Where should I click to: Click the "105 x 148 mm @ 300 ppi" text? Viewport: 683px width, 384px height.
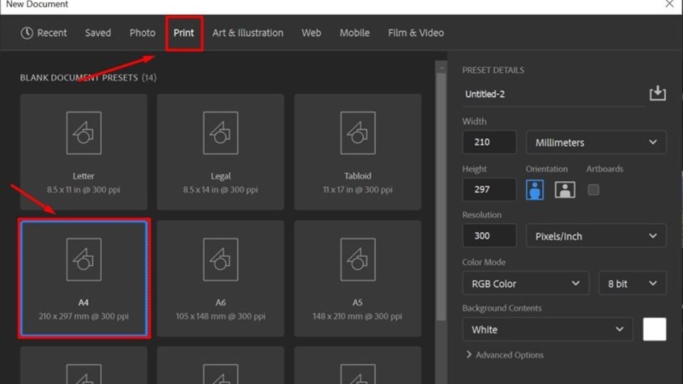point(221,316)
